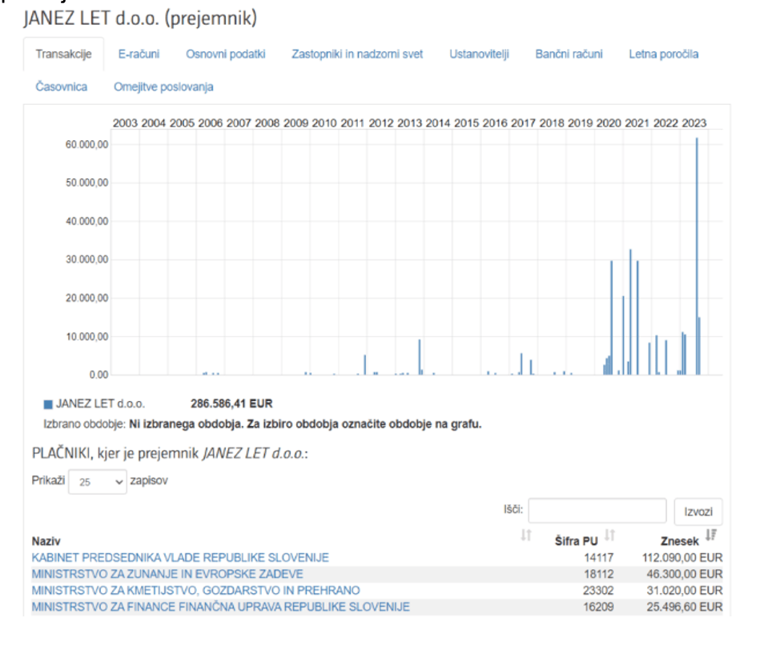Viewport: 780px width, 650px height.
Task: Open the Časovnica tab
Action: [x=61, y=87]
